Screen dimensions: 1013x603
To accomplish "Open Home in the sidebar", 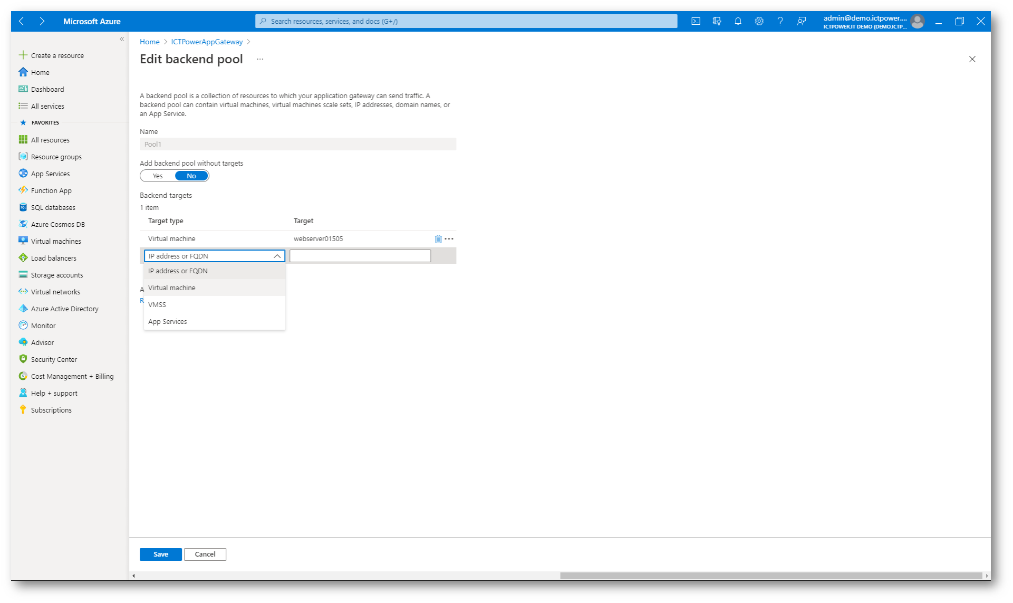I will (40, 72).
